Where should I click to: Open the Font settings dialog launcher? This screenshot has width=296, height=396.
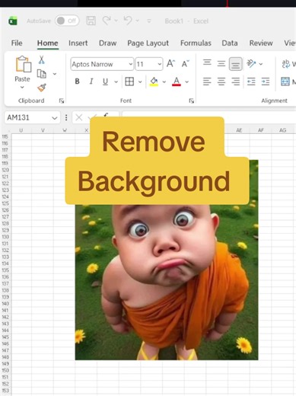pyautogui.click(x=192, y=101)
